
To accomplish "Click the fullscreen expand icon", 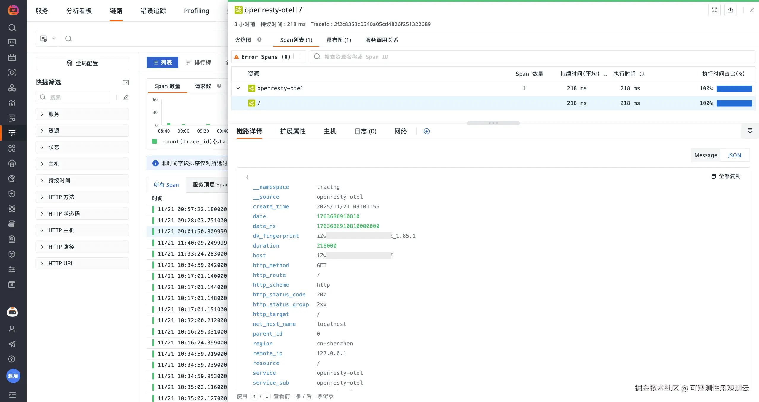I will pyautogui.click(x=714, y=10).
